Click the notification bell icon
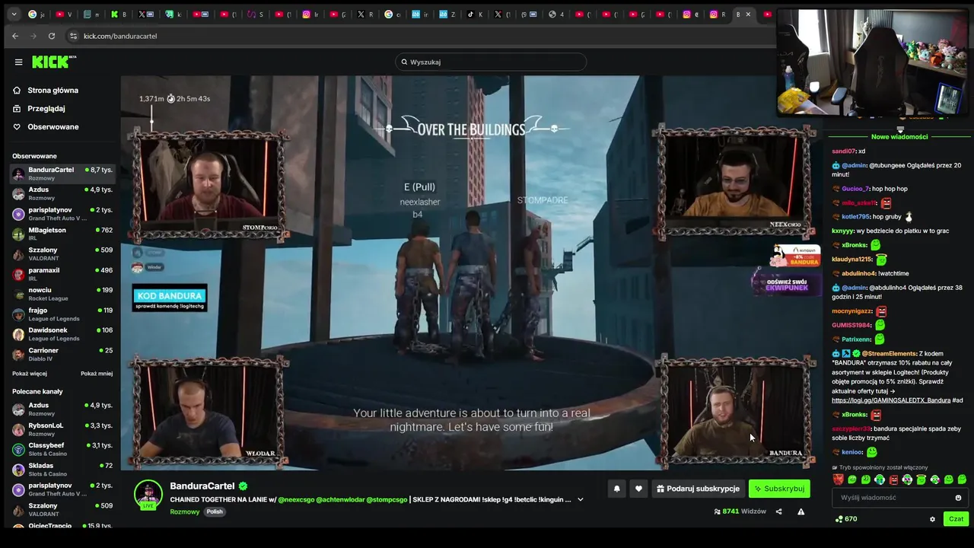 click(x=617, y=489)
